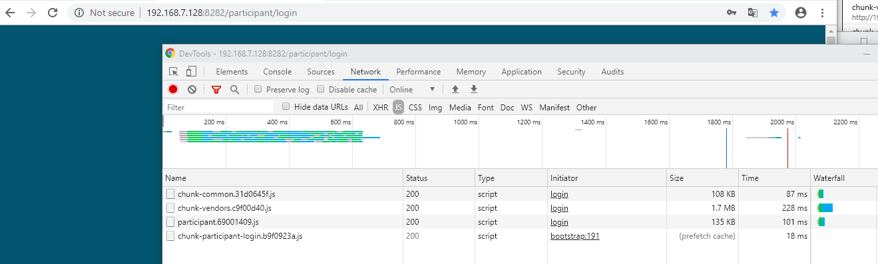878x264 pixels.
Task: Open Chrome's three-dot menu
Action: click(x=823, y=13)
